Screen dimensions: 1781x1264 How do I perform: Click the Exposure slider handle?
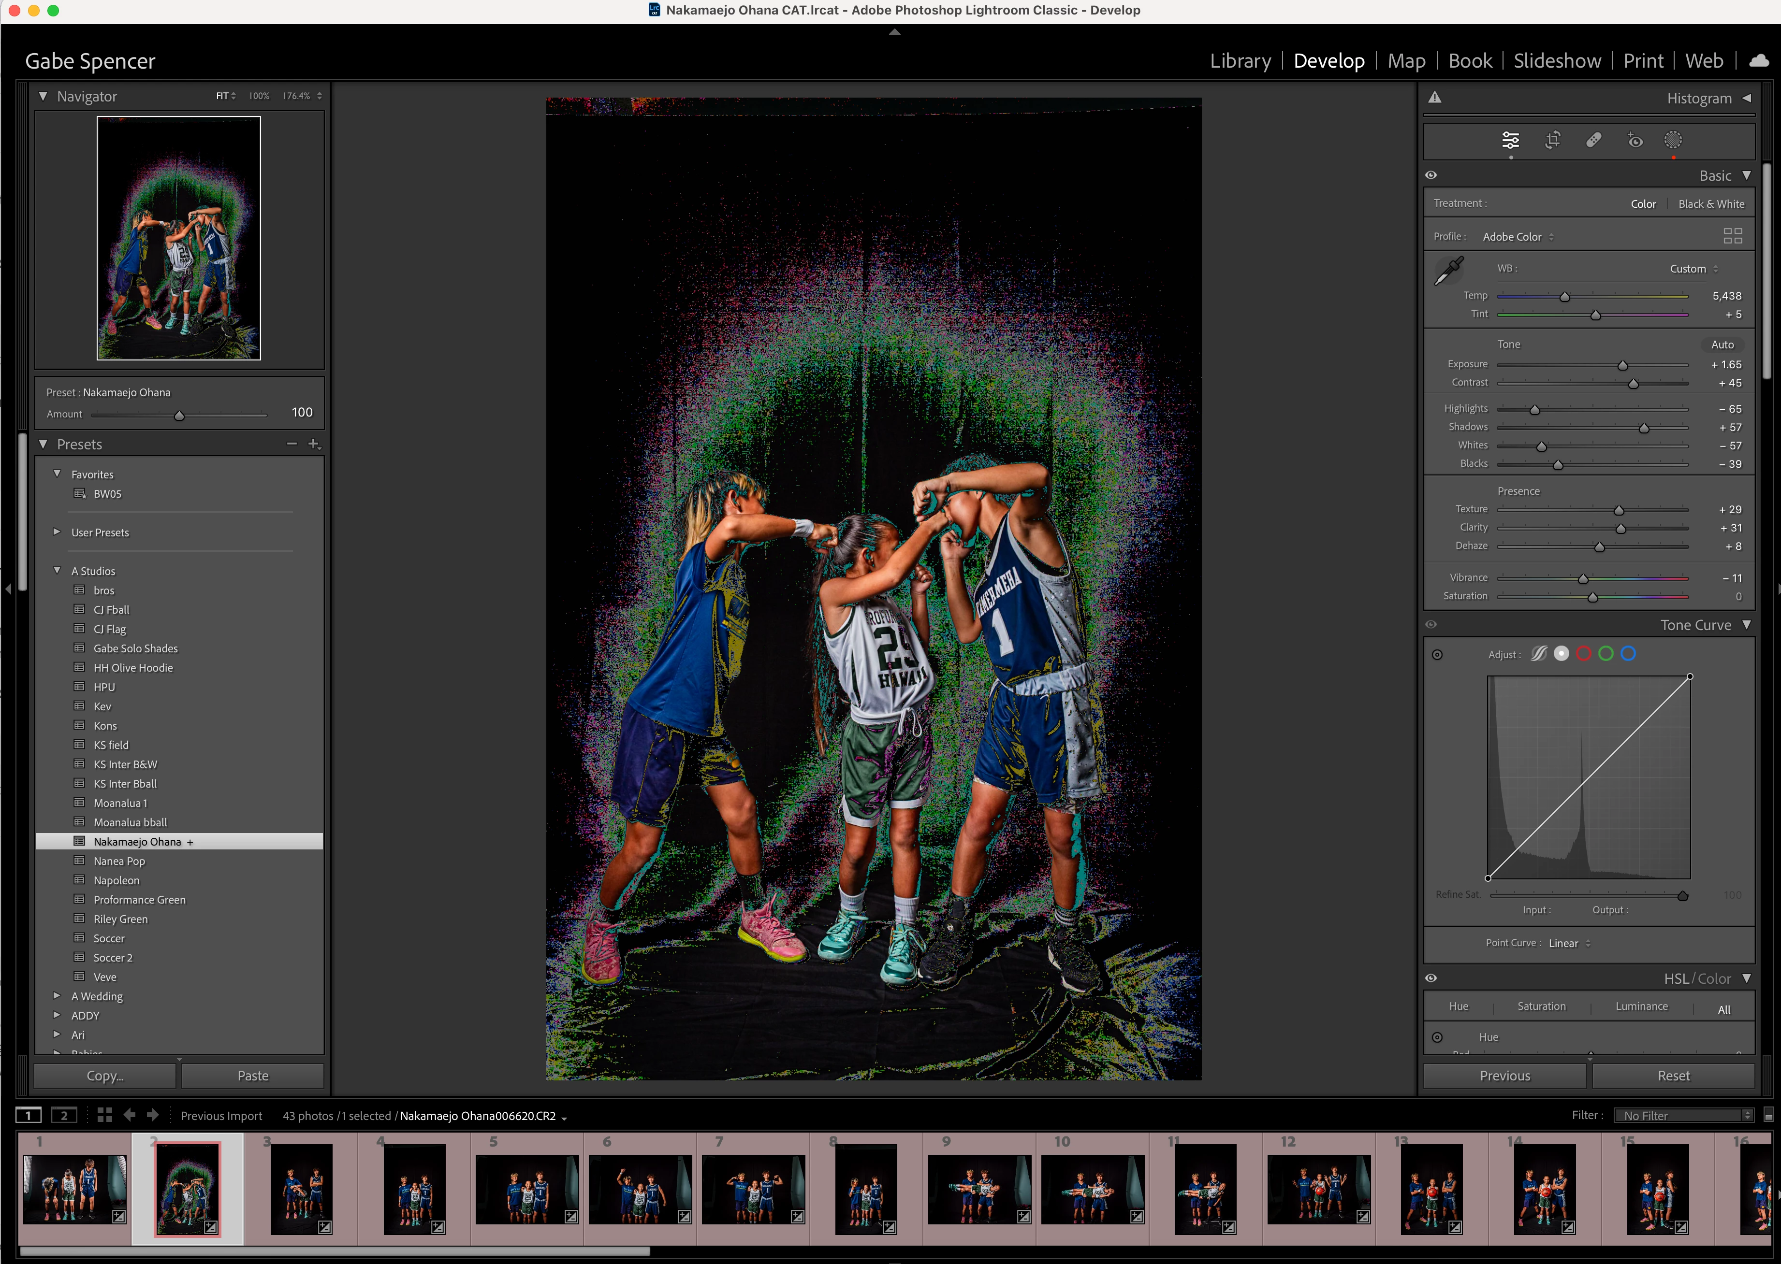pyautogui.click(x=1622, y=365)
